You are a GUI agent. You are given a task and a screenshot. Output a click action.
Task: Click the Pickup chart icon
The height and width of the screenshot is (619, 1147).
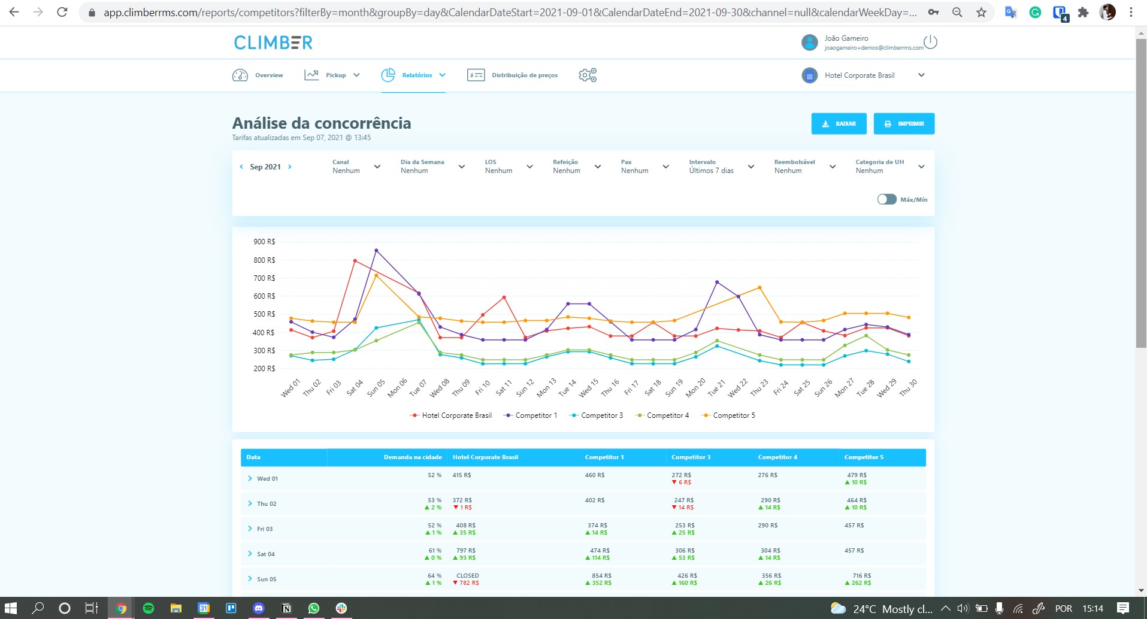coord(311,75)
